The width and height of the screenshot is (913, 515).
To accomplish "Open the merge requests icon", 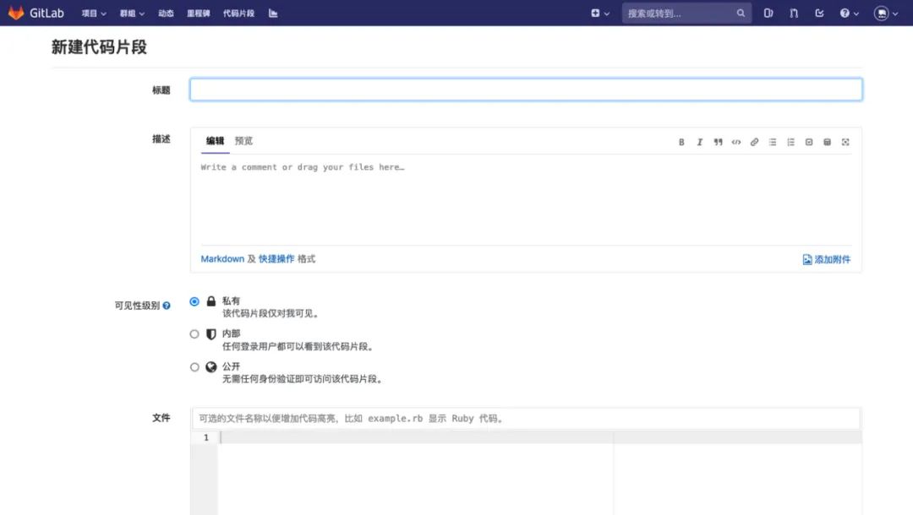I will pyautogui.click(x=794, y=13).
